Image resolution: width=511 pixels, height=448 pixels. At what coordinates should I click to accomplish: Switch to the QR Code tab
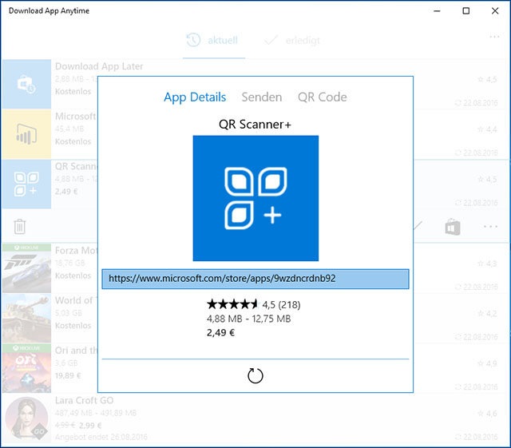click(323, 97)
